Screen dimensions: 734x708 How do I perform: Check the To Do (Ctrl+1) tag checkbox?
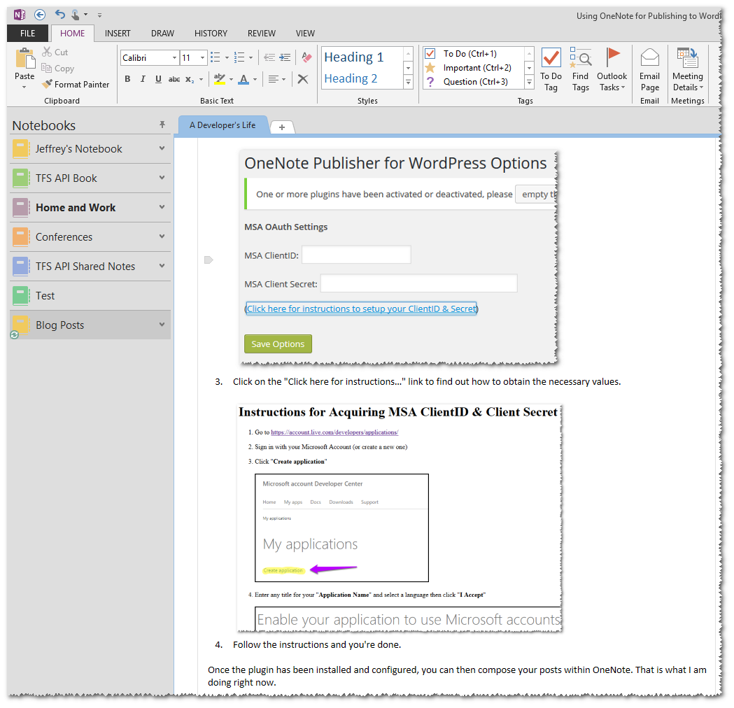430,54
